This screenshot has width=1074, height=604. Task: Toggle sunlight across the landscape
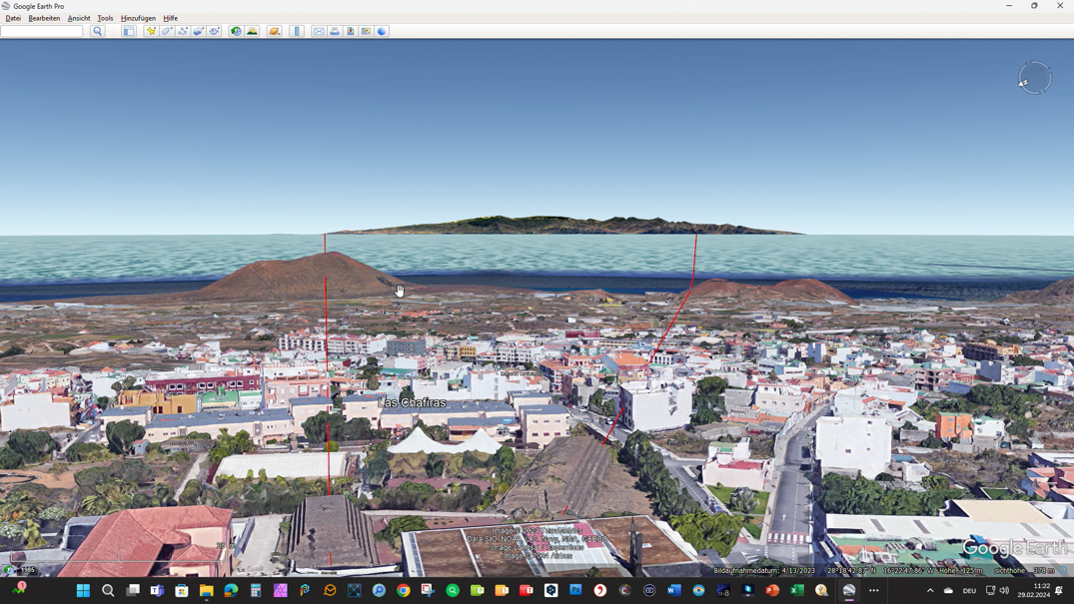[x=252, y=32]
